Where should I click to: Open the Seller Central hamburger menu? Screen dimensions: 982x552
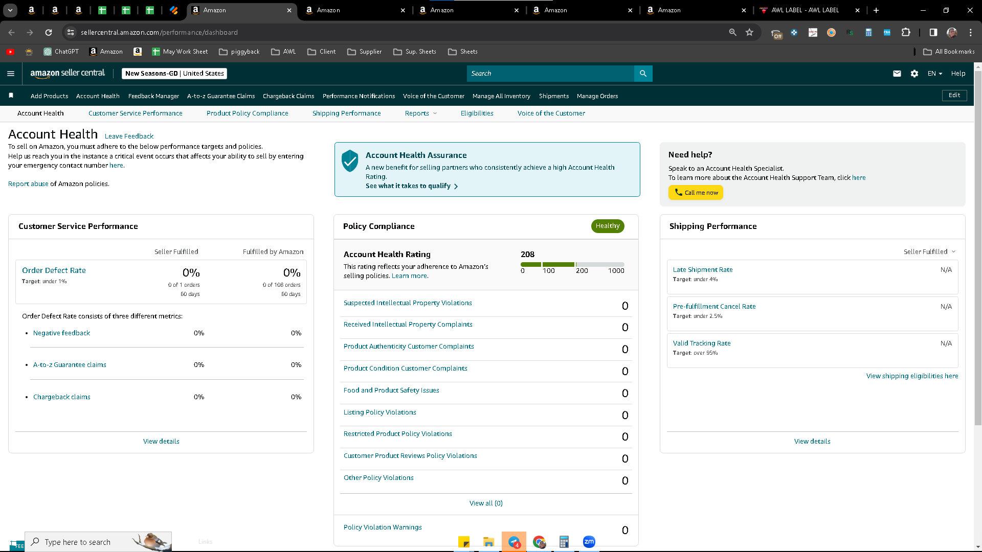(11, 74)
